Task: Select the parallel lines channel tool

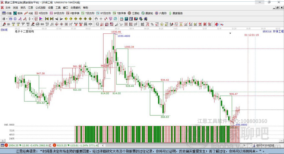Action: [135, 24]
